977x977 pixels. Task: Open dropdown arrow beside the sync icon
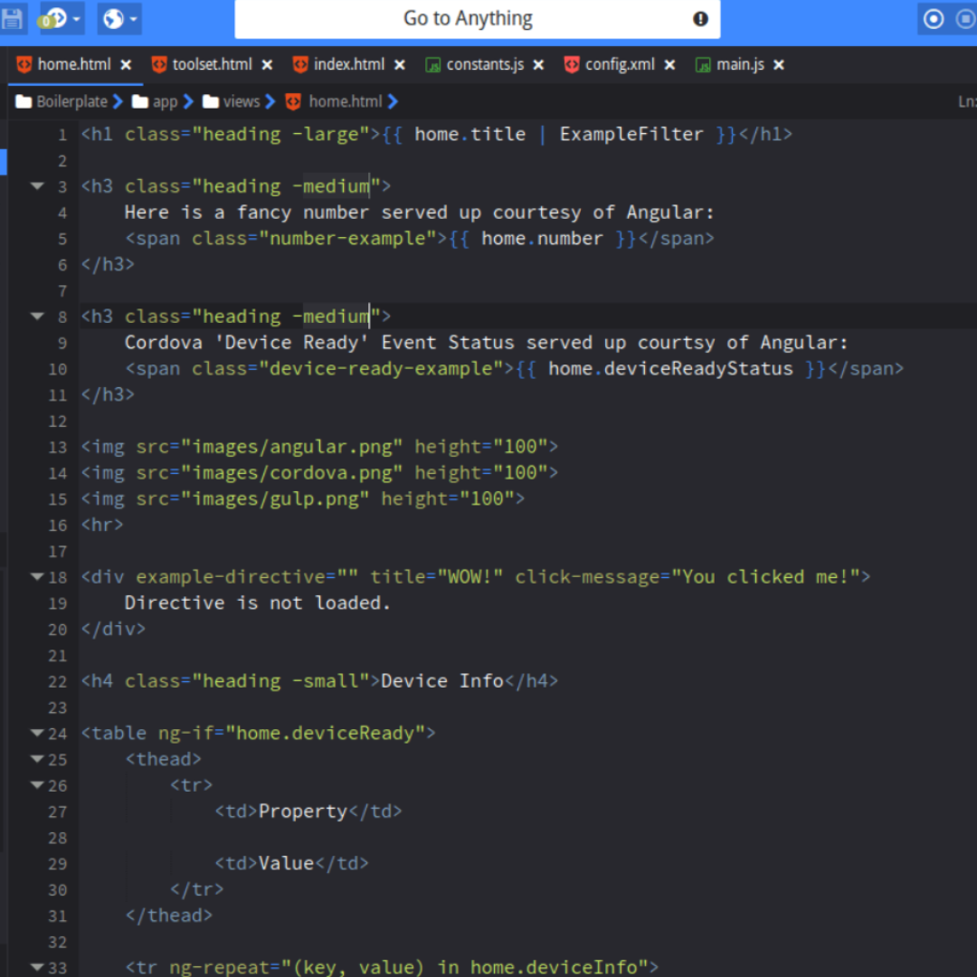point(77,19)
